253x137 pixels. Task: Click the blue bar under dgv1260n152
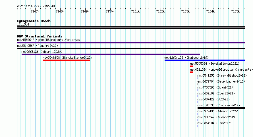click(x=205, y=60)
